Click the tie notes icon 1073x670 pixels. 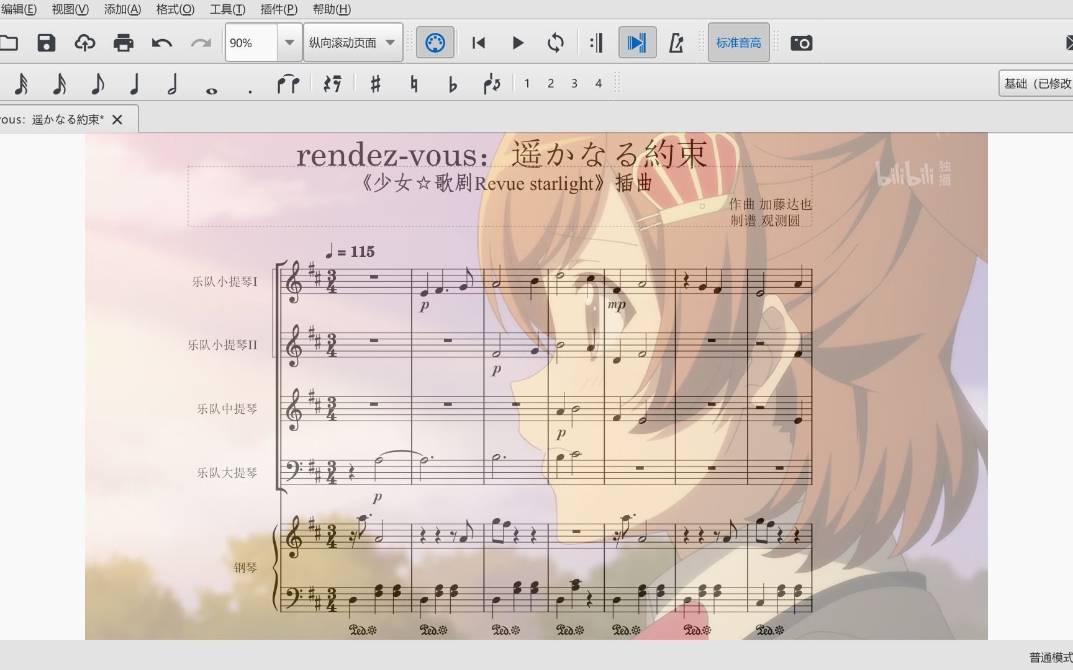[288, 84]
